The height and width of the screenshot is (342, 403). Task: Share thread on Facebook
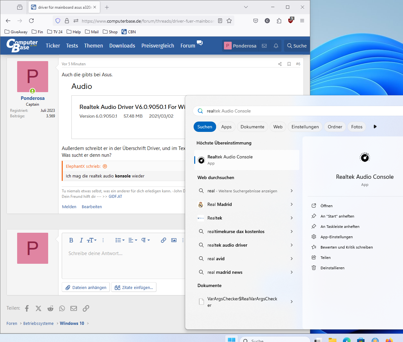point(27,308)
